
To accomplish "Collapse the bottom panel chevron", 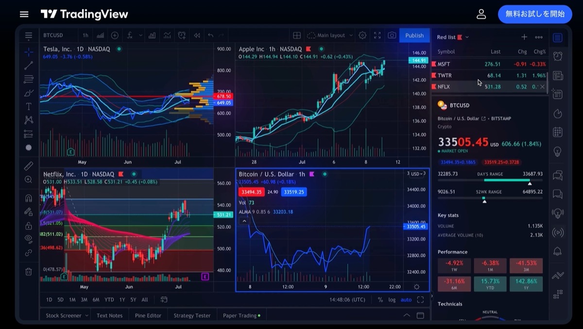I will (407, 315).
